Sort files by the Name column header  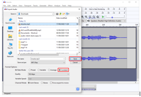36,18
